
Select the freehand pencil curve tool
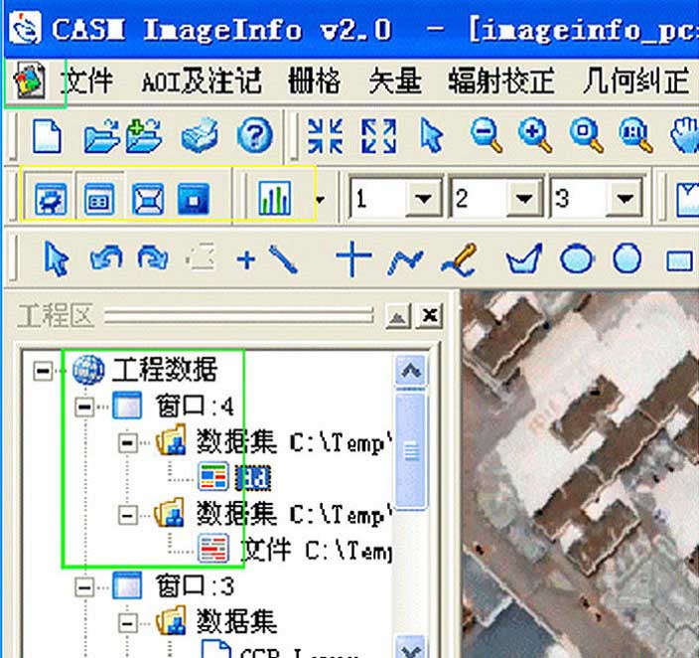point(459,259)
